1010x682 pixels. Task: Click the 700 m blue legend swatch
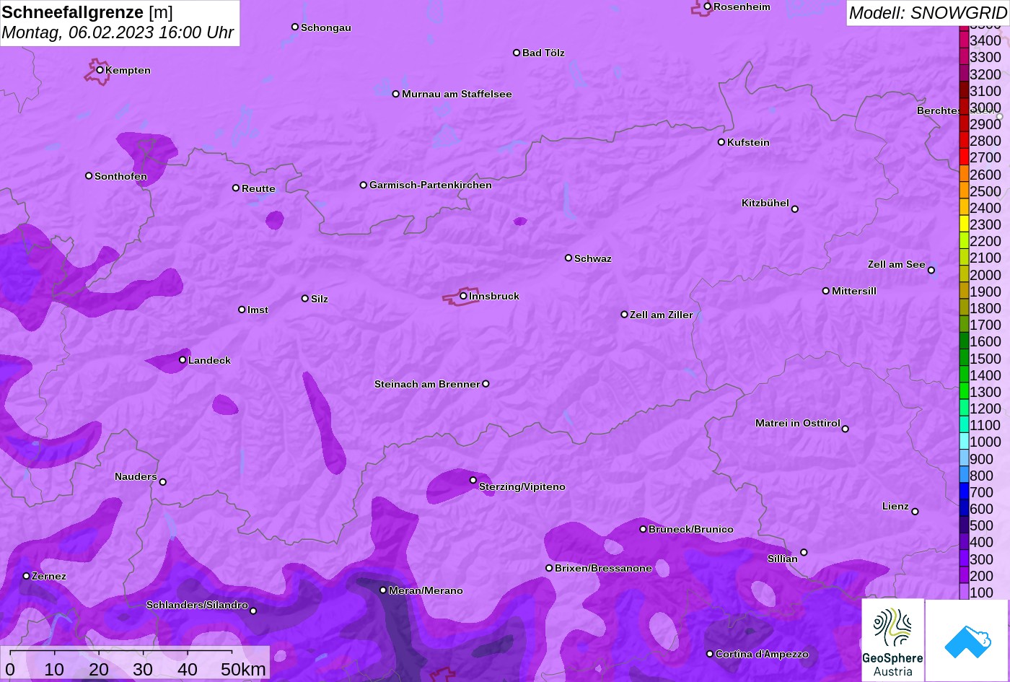[964, 492]
